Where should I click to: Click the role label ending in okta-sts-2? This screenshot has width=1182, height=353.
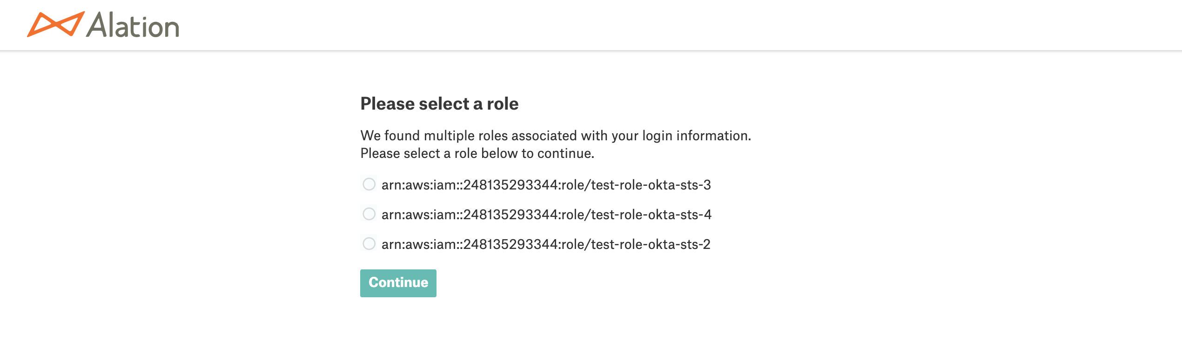pyautogui.click(x=546, y=244)
